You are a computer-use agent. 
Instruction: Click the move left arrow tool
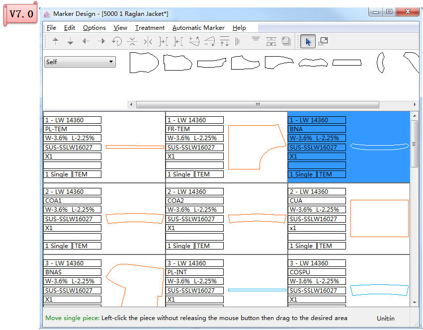click(x=86, y=41)
